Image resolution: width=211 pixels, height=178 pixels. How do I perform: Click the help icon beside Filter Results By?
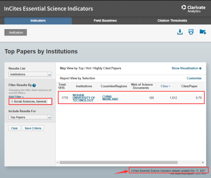(34, 85)
